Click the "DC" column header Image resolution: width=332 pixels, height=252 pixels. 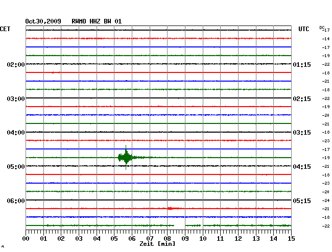[322, 28]
